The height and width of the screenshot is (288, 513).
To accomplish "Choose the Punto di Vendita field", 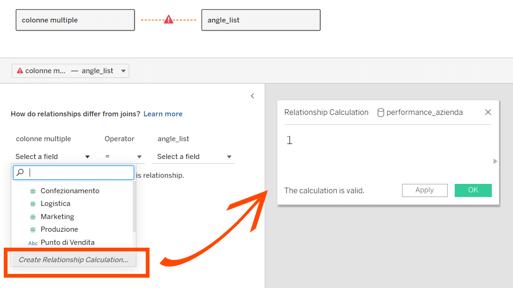I will (x=67, y=243).
